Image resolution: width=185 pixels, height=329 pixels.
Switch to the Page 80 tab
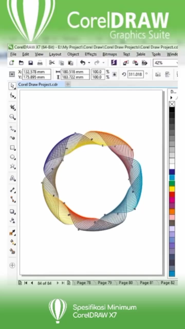pyautogui.click(x=126, y=283)
